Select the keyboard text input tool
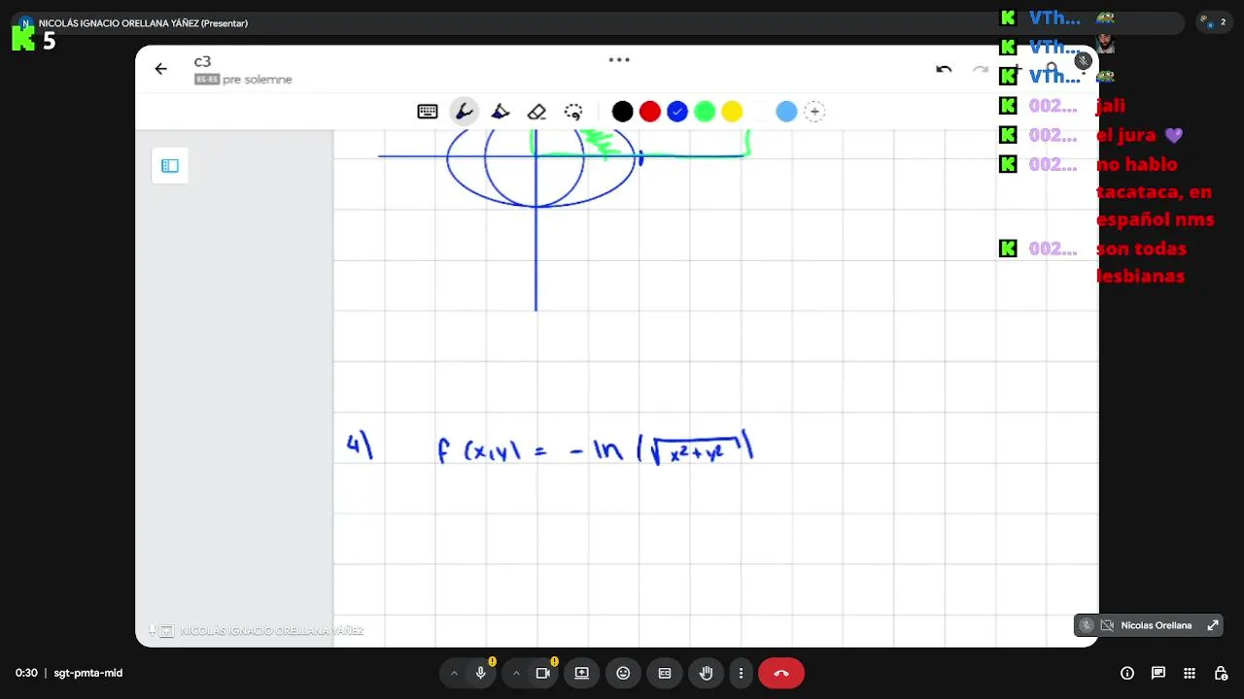The height and width of the screenshot is (699, 1244). tap(428, 112)
